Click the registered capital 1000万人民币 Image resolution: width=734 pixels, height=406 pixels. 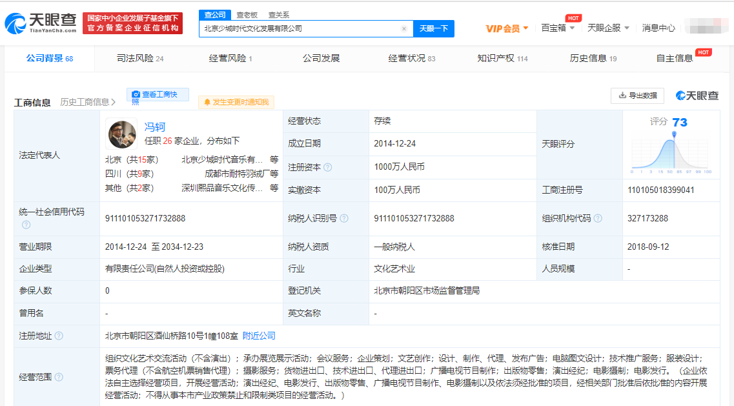[400, 167]
